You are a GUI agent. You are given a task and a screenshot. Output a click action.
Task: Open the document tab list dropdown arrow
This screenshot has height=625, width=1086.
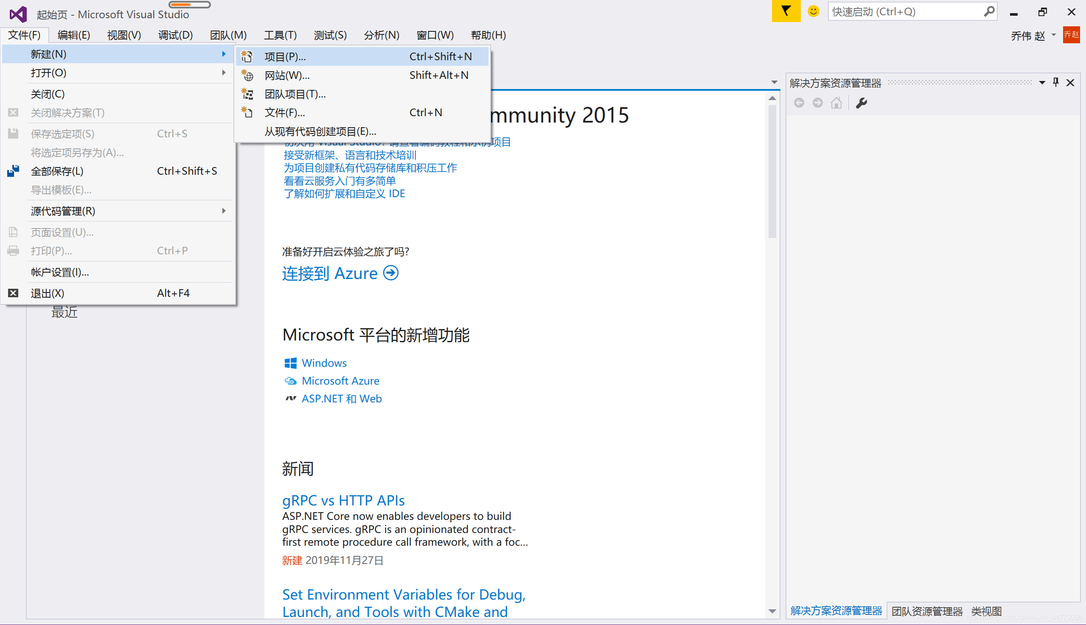[774, 82]
